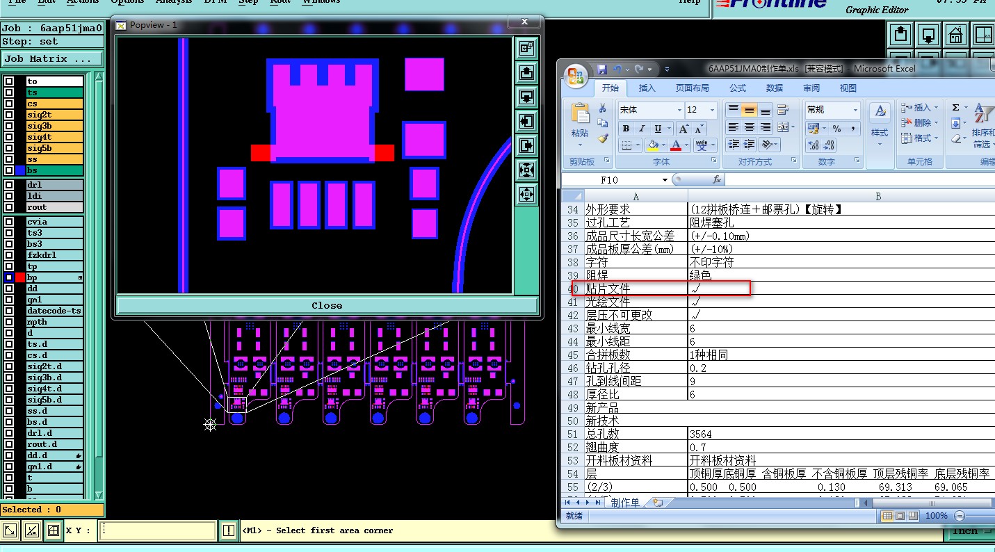Open the 数据 ribbon tab
The image size is (995, 552).
coord(775,88)
